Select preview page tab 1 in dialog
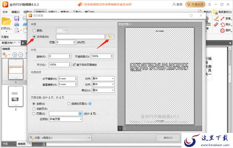Image resolution: width=233 pixels, height=148 pixels. (120, 128)
